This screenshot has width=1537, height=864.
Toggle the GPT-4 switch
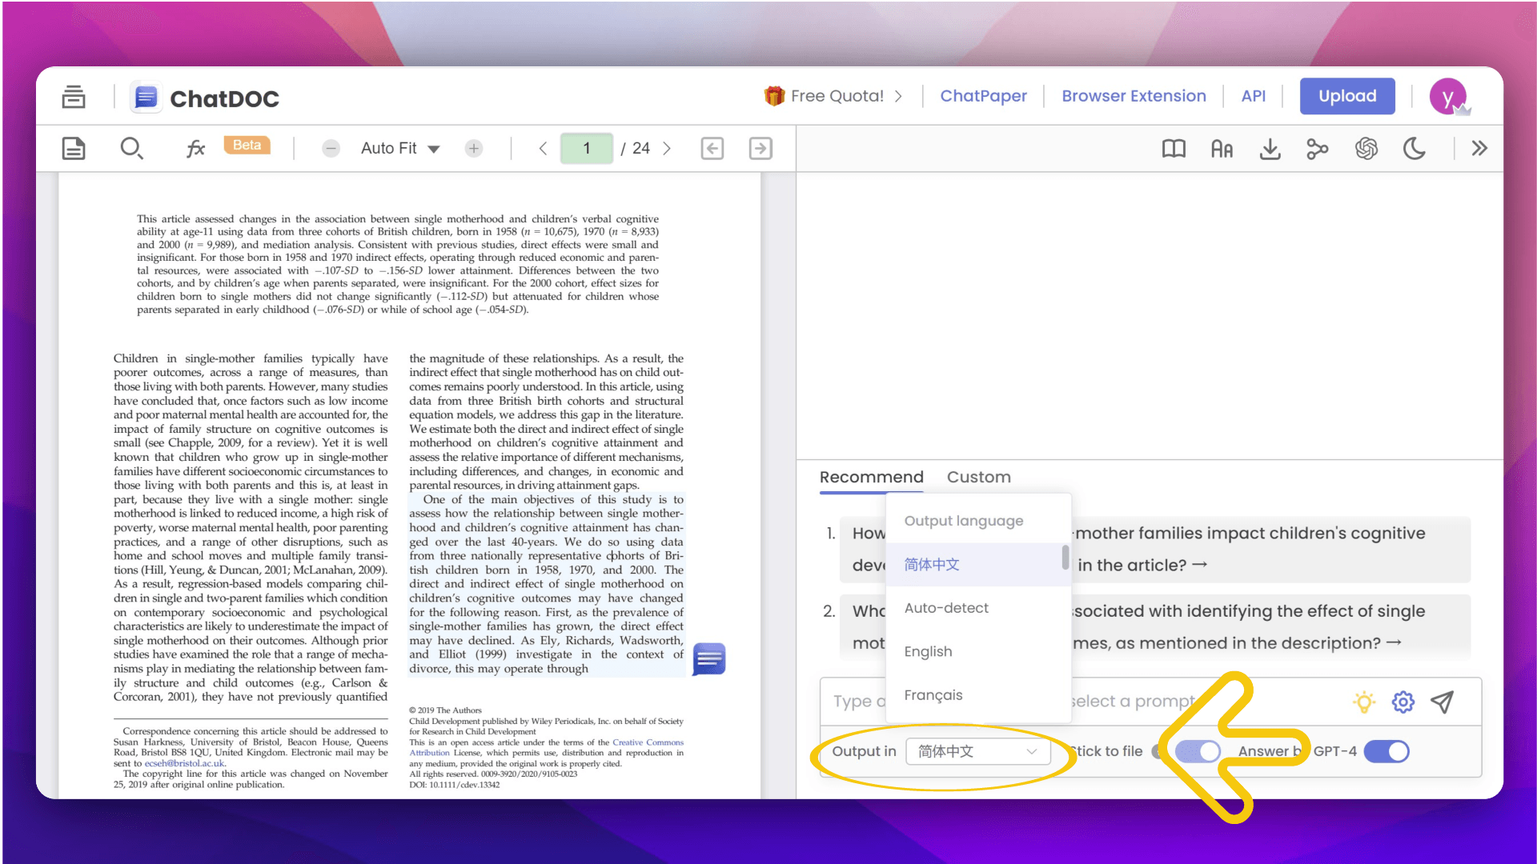click(x=1387, y=751)
